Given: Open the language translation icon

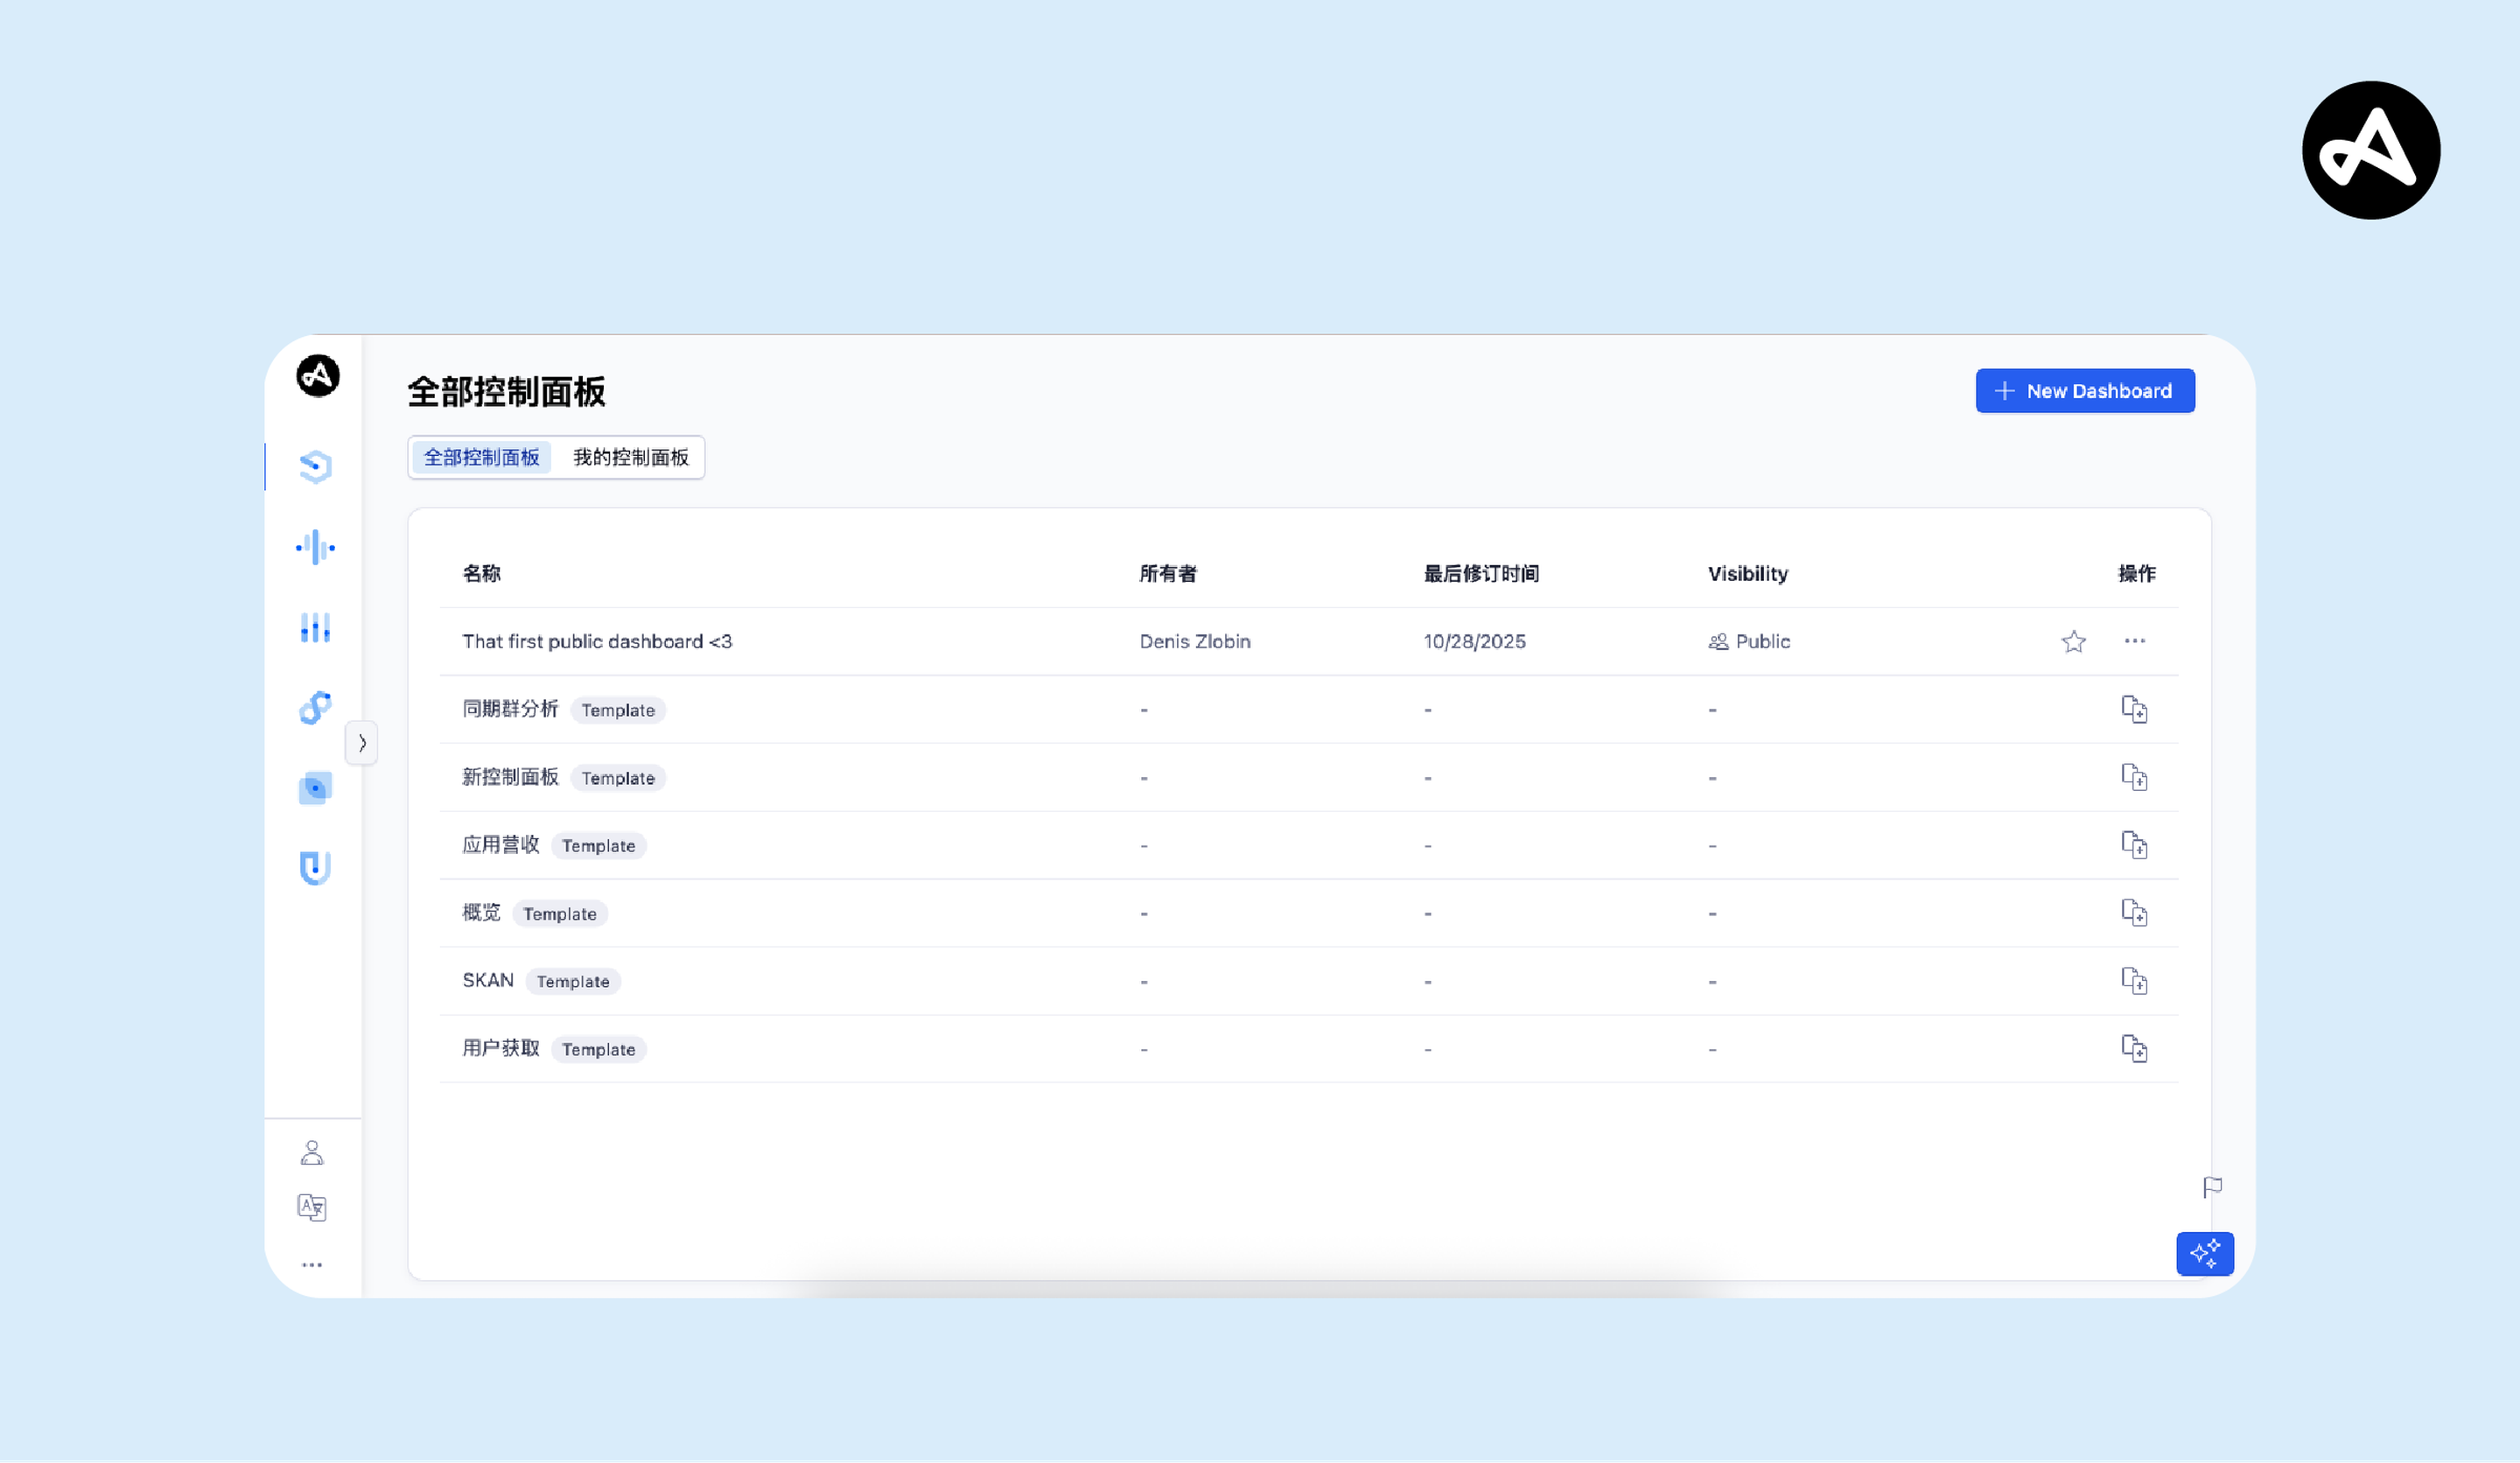Looking at the screenshot, I should pos(312,1207).
